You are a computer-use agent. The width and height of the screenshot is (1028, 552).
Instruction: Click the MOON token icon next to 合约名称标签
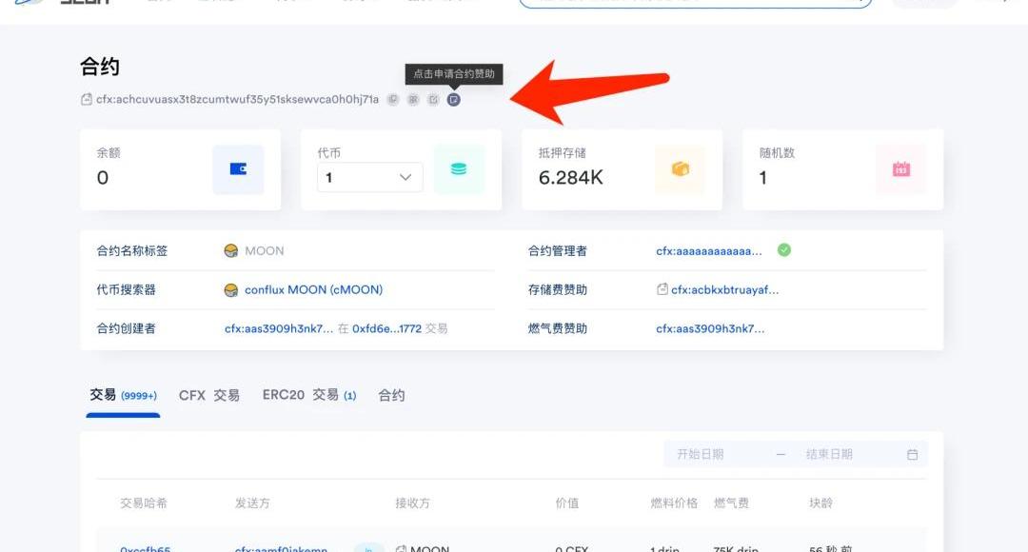[230, 251]
